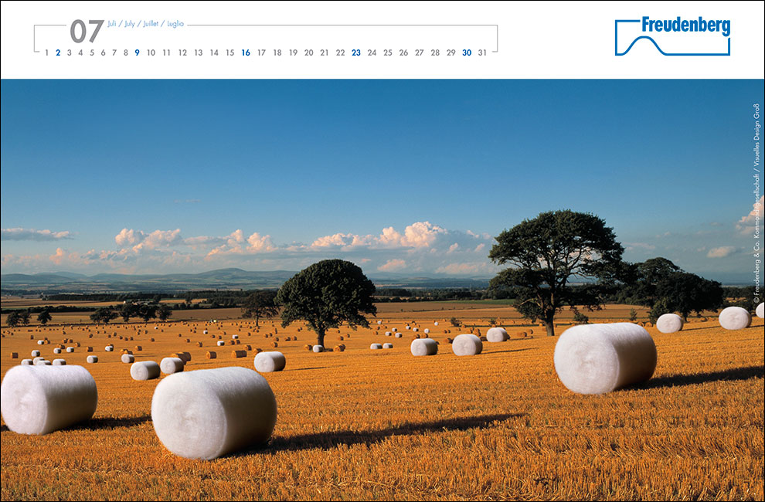Select the Italian month name Luglio

(x=175, y=24)
